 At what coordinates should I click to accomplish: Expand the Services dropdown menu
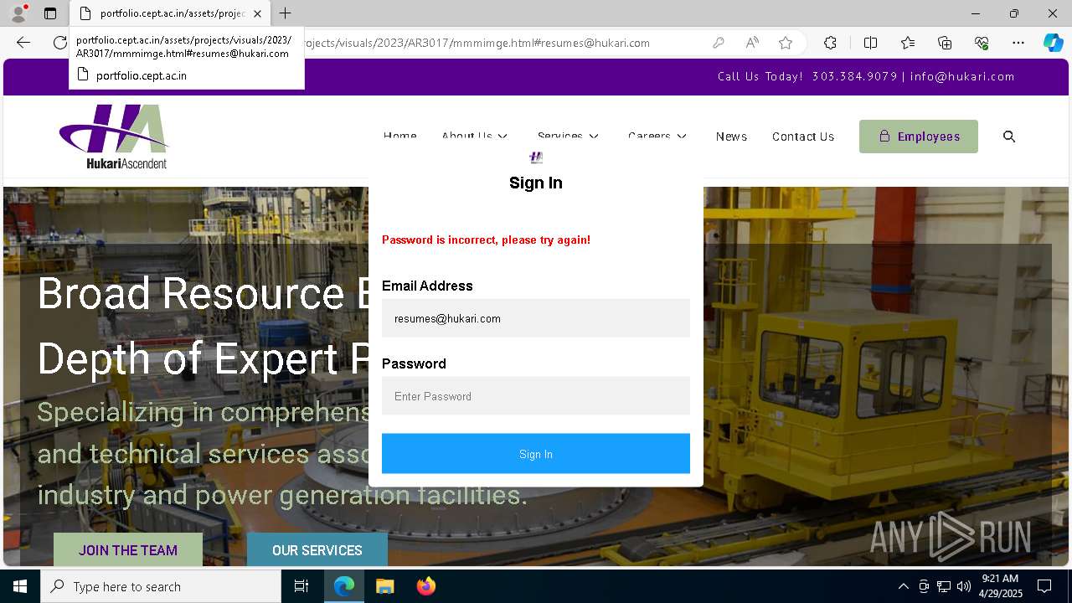coord(569,137)
